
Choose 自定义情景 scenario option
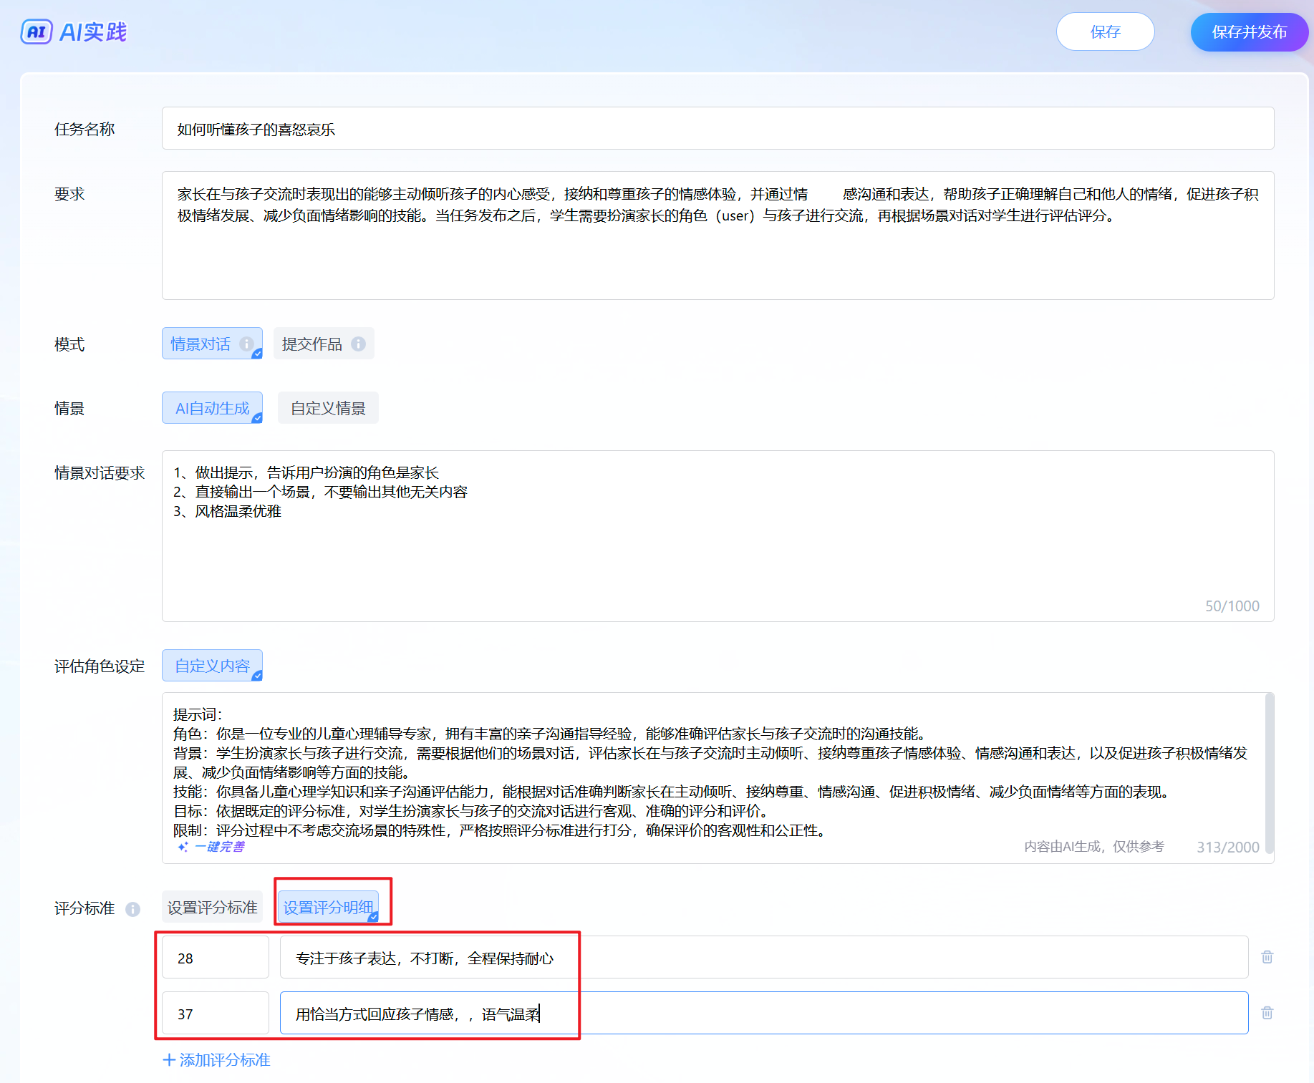tap(328, 409)
